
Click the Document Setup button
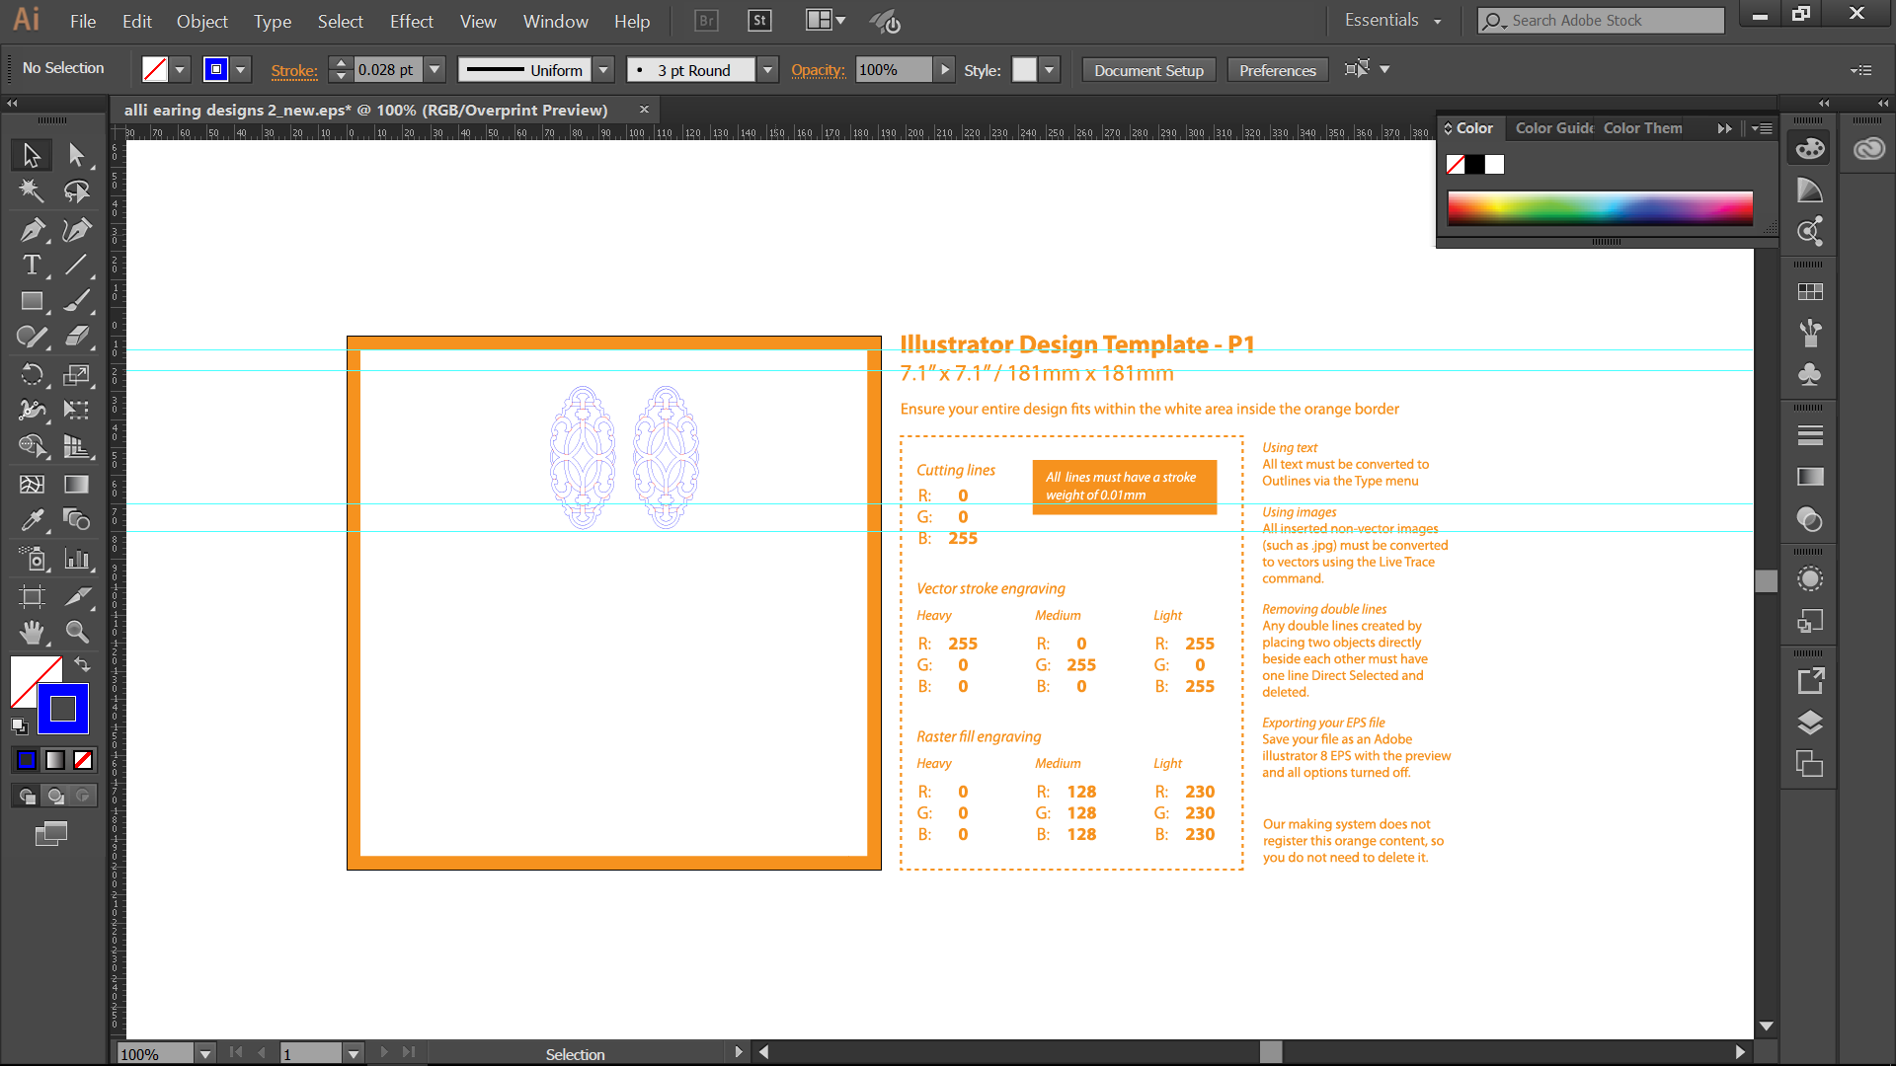tap(1148, 69)
